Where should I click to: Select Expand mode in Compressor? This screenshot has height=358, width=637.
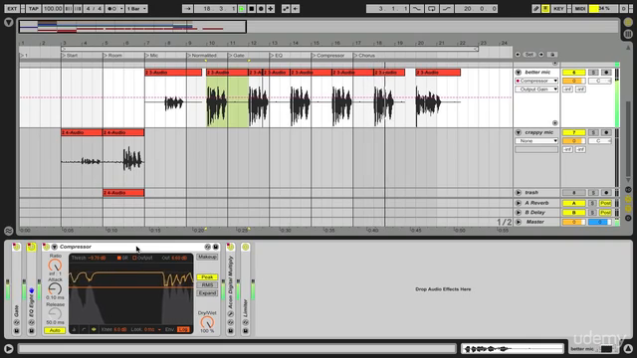pyautogui.click(x=207, y=293)
